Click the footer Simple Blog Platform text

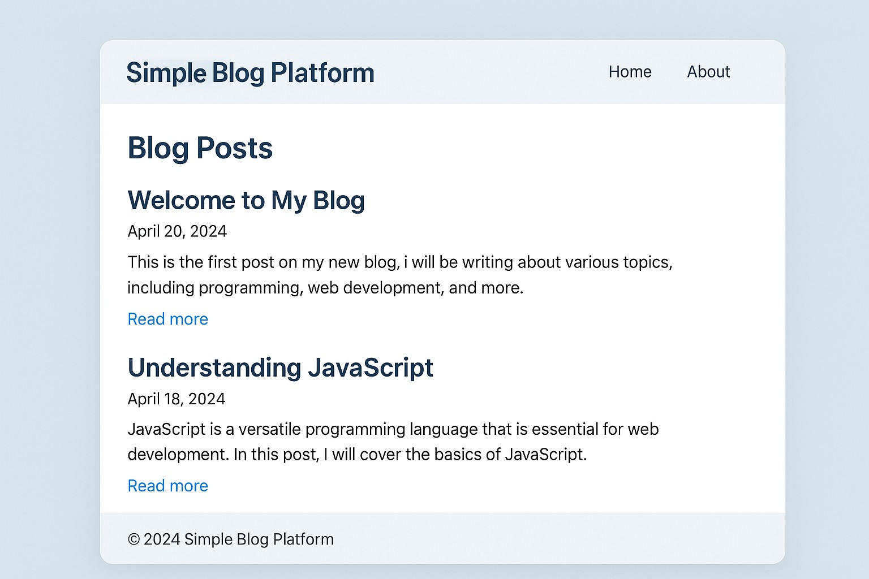pyautogui.click(x=230, y=539)
